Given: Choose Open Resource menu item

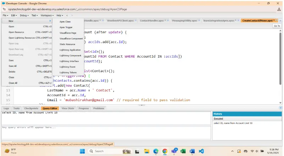Looking at the screenshot, I should point(27,32).
